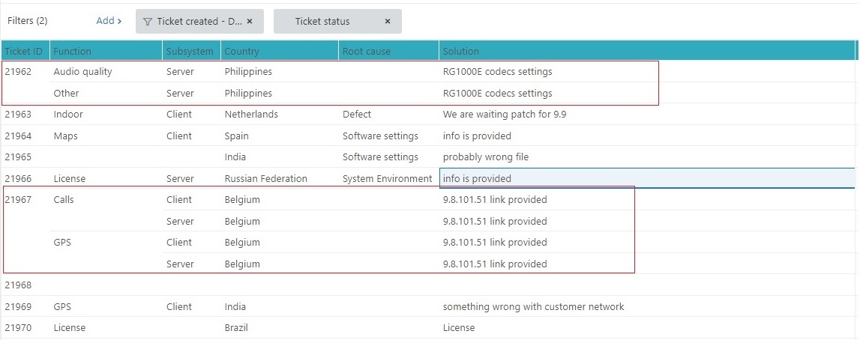Screen dimensions: 860x340
Task: Open the Ticket status filter options
Action: [322, 22]
